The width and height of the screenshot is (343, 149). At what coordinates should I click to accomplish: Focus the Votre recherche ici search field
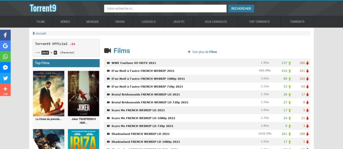point(165,8)
